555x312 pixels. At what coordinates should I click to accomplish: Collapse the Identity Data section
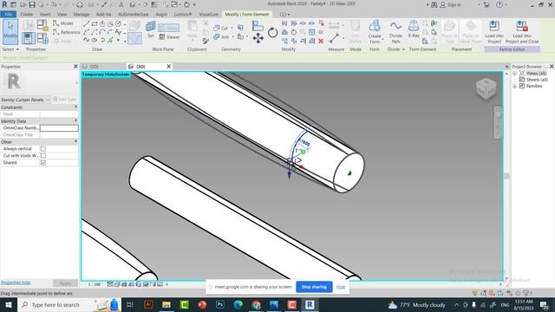75,121
